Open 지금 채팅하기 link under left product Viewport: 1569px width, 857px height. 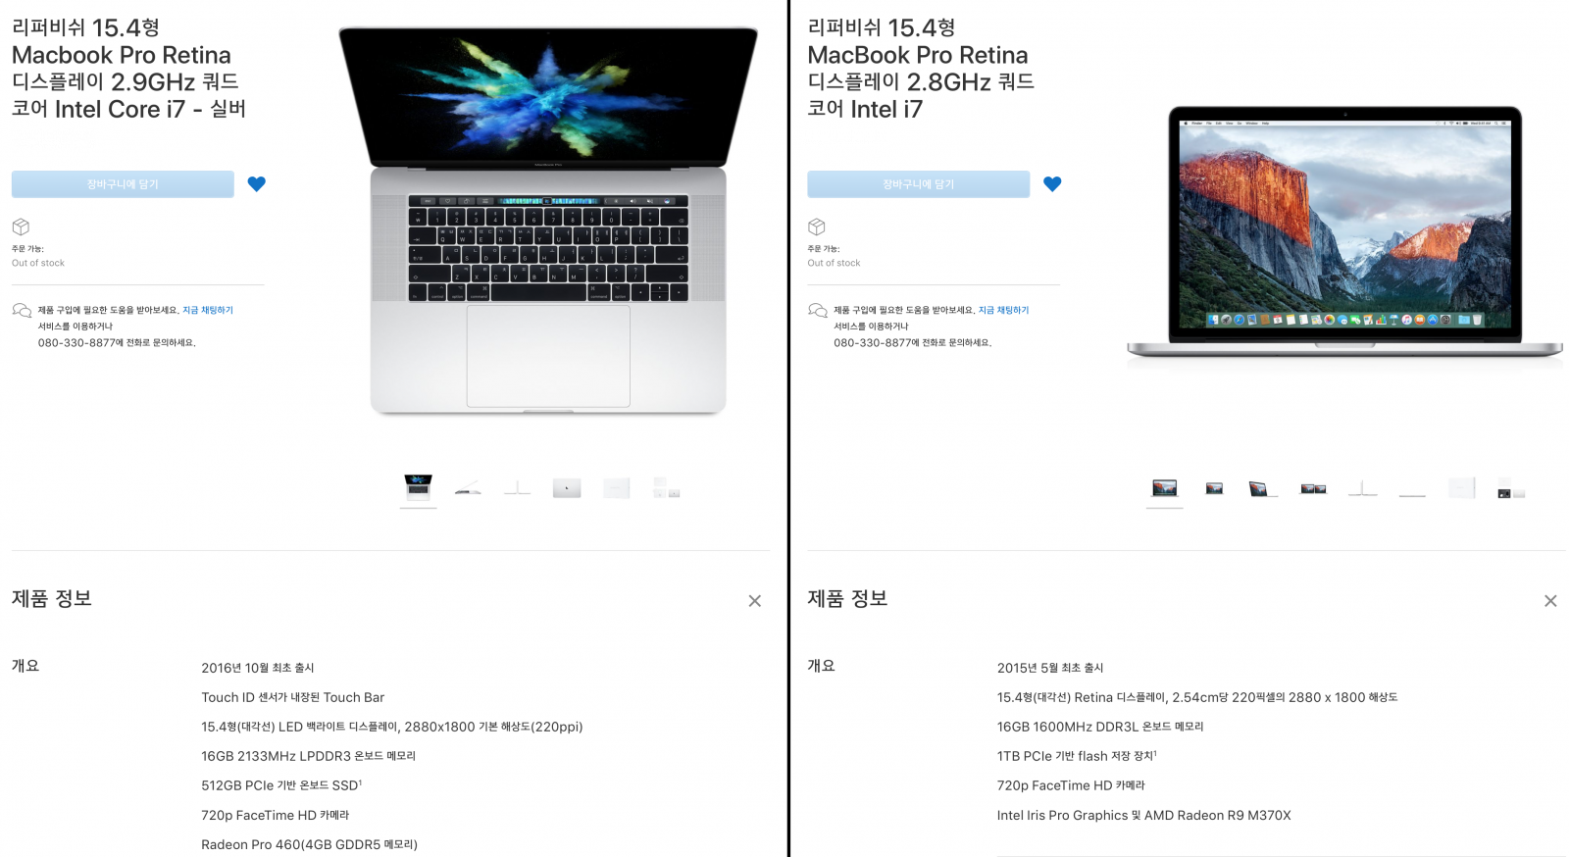208,310
